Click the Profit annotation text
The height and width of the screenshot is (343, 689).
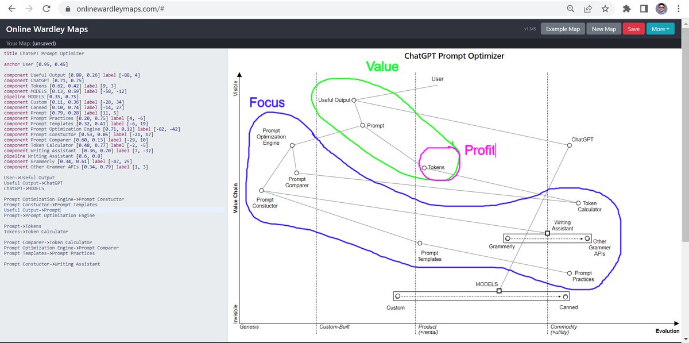tap(479, 151)
